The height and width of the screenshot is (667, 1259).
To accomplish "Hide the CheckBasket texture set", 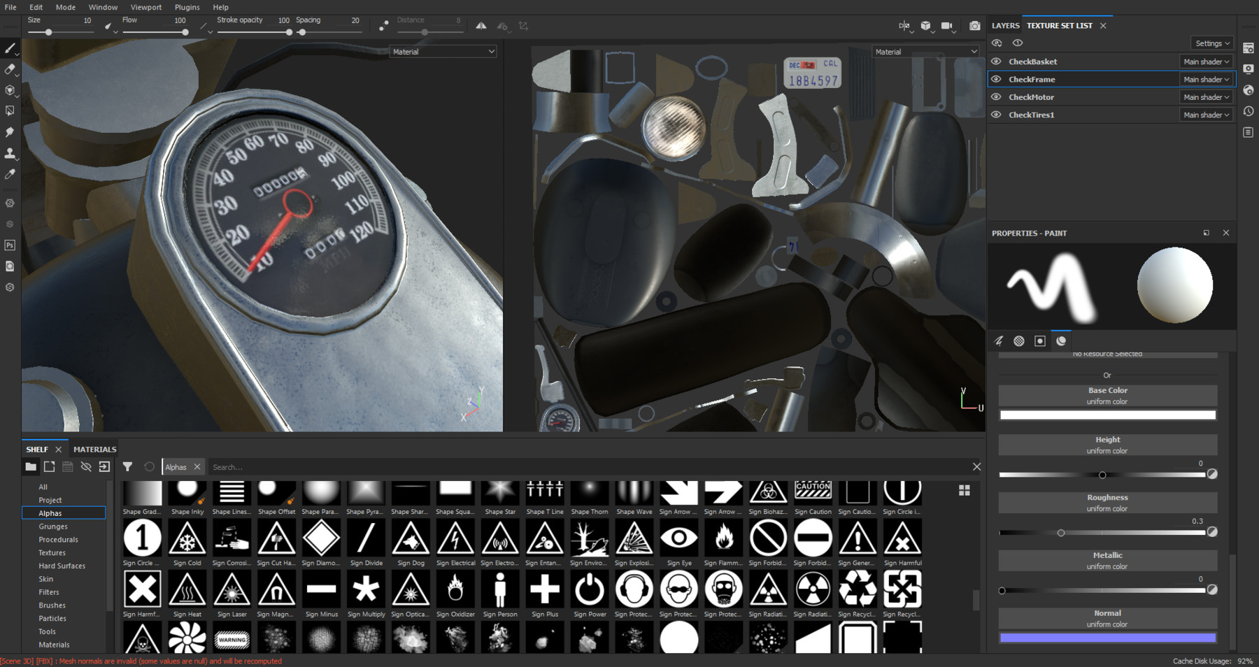I will [x=996, y=62].
